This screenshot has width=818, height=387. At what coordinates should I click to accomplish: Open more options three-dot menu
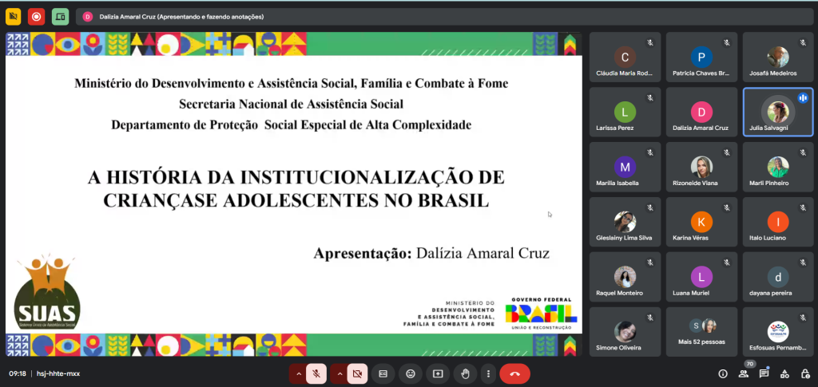click(x=488, y=373)
